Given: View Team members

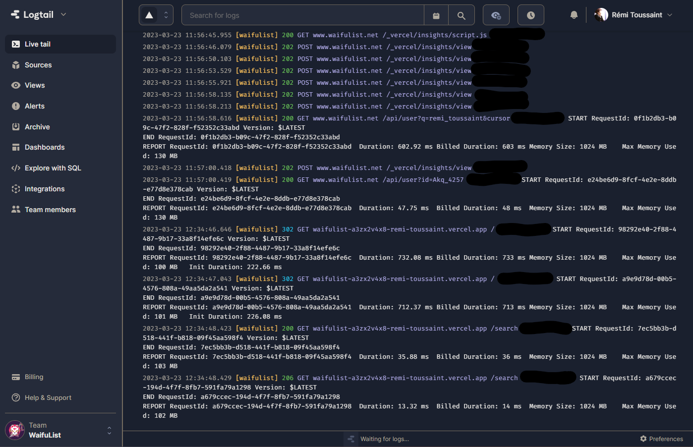Looking at the screenshot, I should coord(60,210).
